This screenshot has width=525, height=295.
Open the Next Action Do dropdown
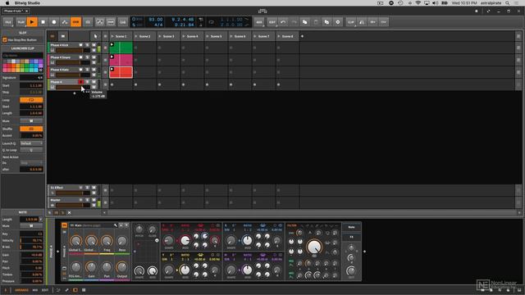[31, 163]
